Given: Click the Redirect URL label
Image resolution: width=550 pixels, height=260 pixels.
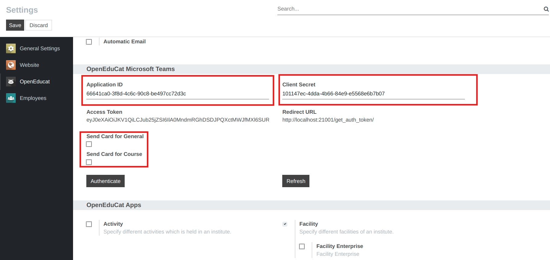Looking at the screenshot, I should [x=299, y=112].
